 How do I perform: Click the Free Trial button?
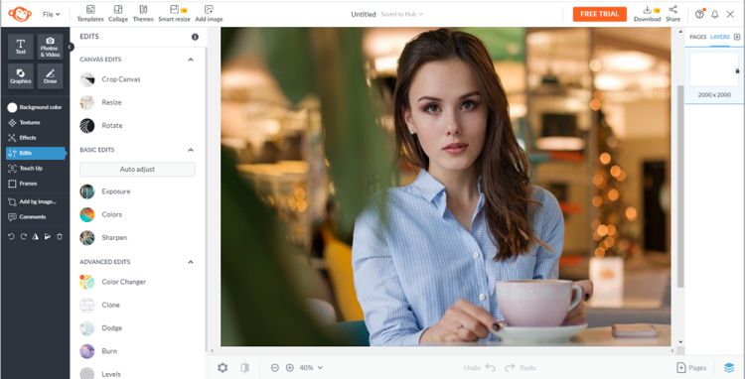[600, 14]
